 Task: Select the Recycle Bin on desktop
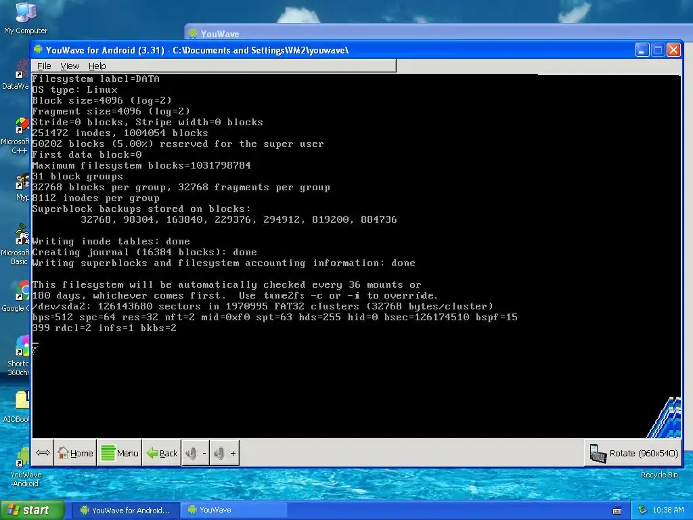[659, 475]
